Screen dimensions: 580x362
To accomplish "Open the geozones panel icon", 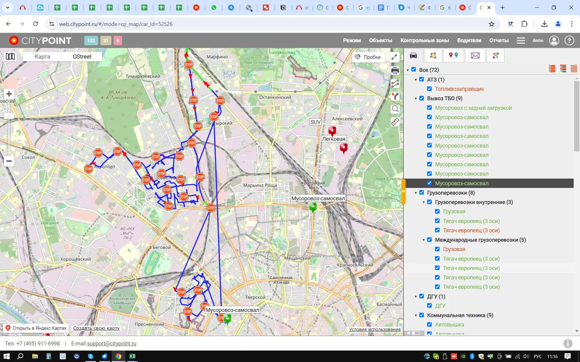I will pyautogui.click(x=433, y=56).
